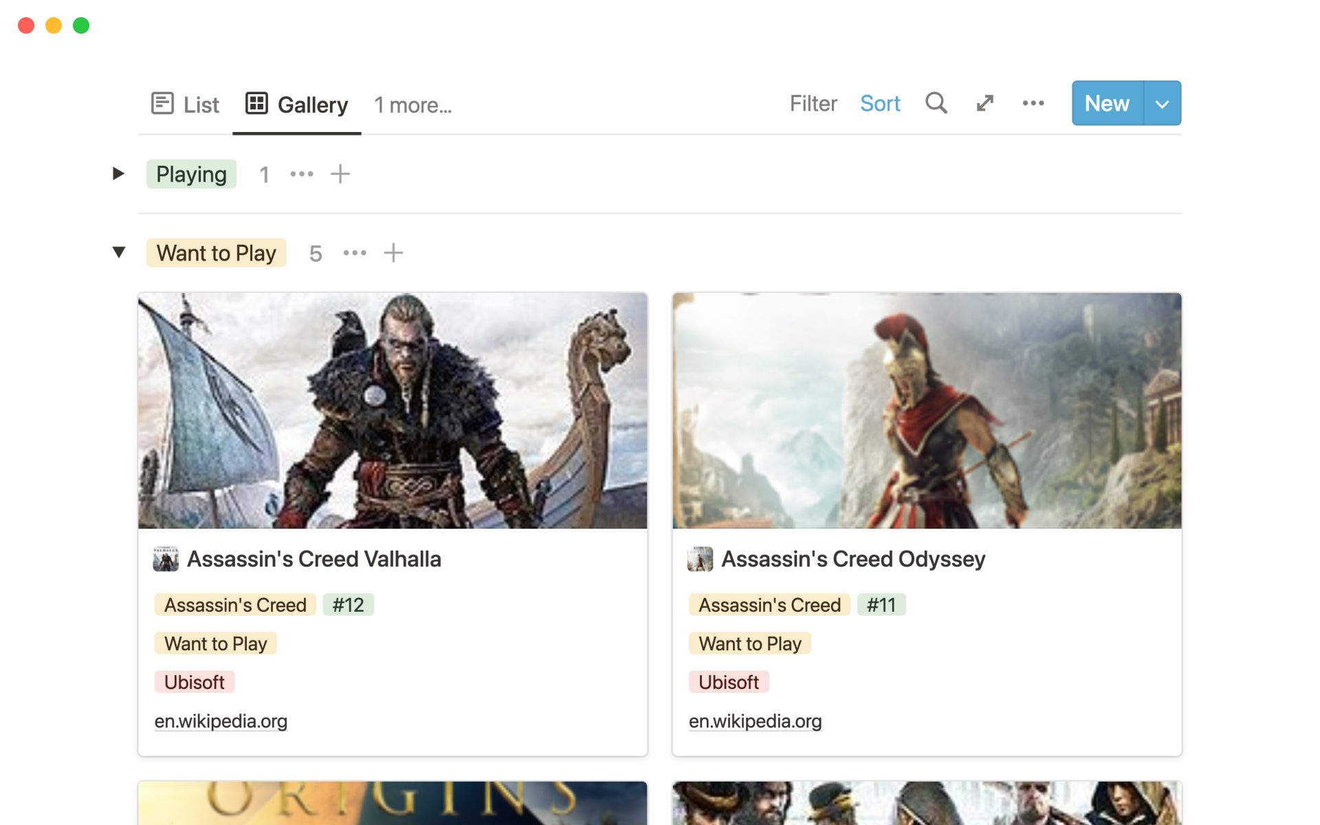This screenshot has height=825, width=1320.
Task: Click the plus icon next to Want to Play
Action: pos(393,253)
